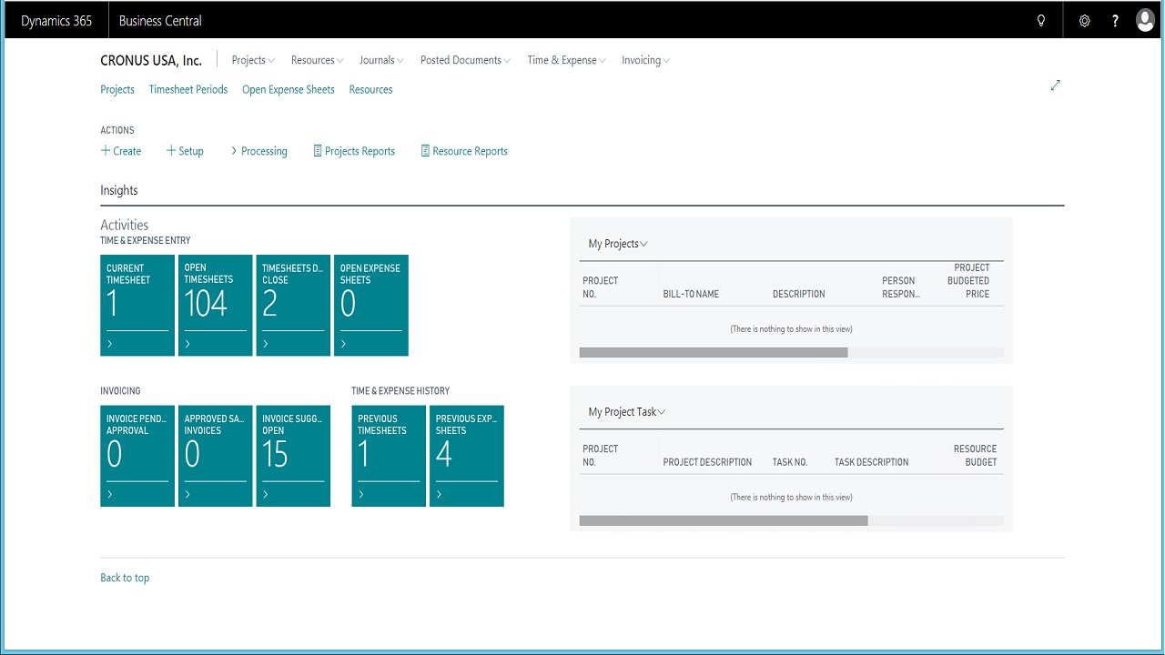Expand the My Projects list menu
Image resolution: width=1165 pixels, height=655 pixels.
(618, 244)
